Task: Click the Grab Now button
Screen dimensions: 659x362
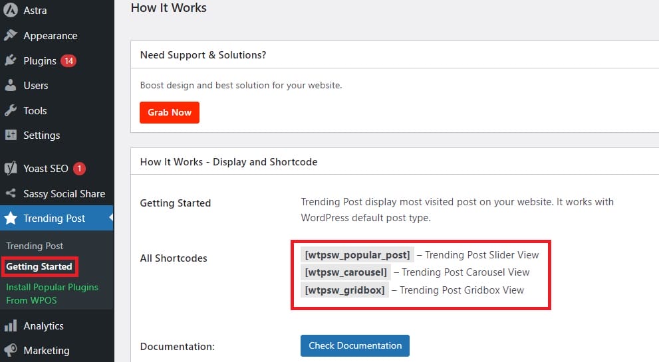Action: click(x=170, y=112)
